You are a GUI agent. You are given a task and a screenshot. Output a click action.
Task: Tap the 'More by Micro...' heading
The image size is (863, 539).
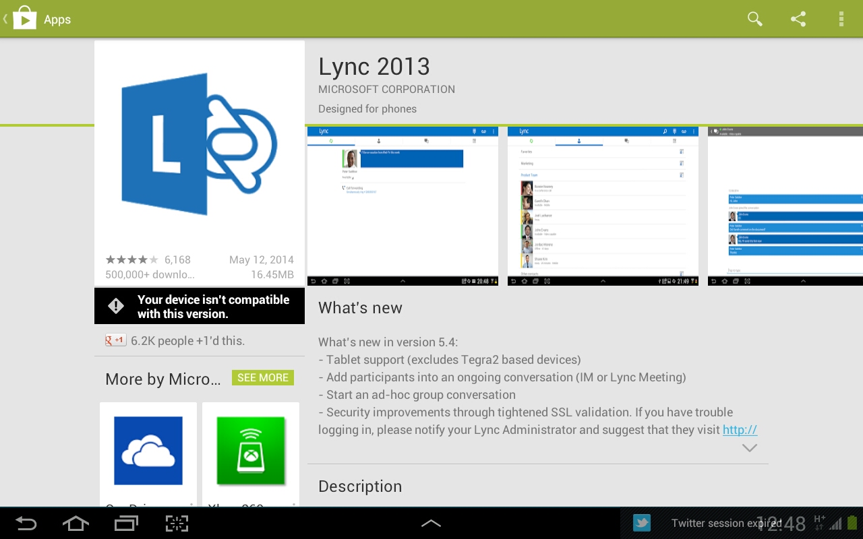[163, 379]
